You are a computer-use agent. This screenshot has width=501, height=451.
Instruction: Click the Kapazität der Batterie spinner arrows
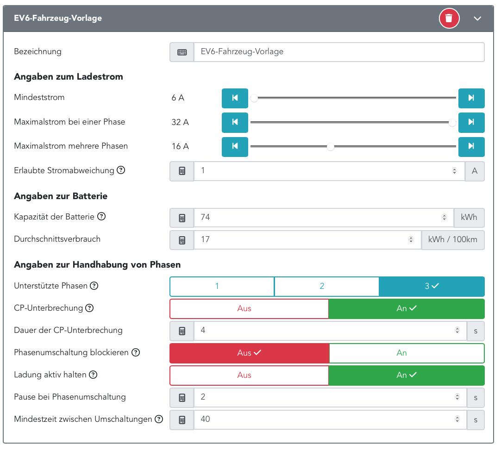point(445,217)
